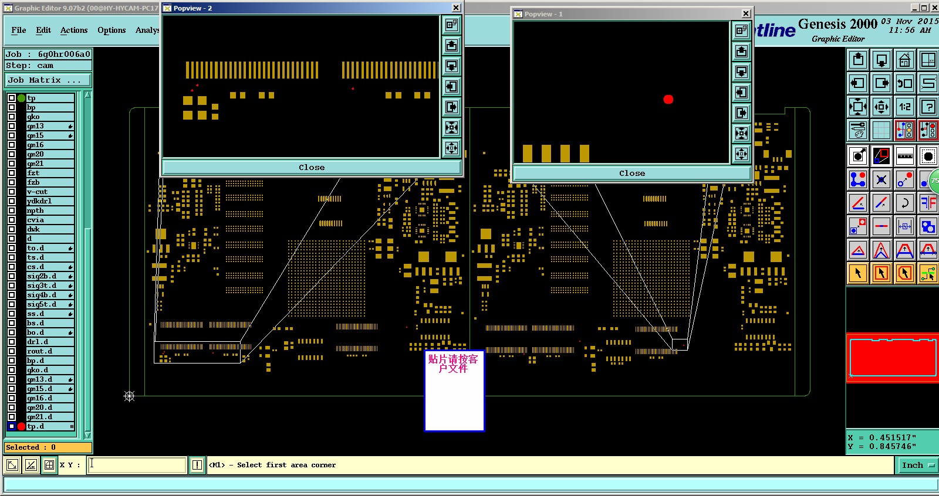Open the Options menu
939x496 pixels.
[112, 30]
